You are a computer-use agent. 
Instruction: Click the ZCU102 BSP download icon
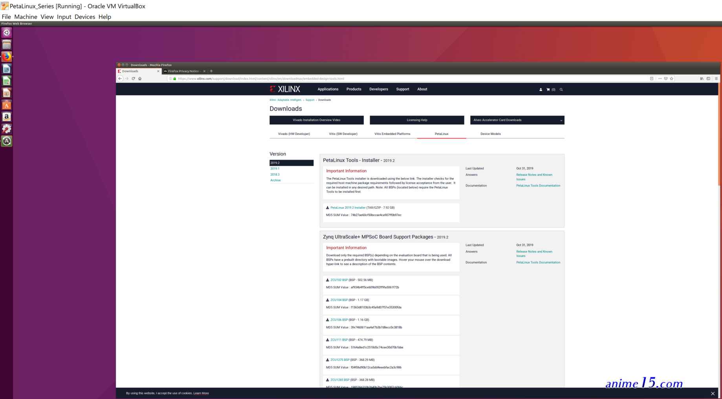[x=328, y=280]
